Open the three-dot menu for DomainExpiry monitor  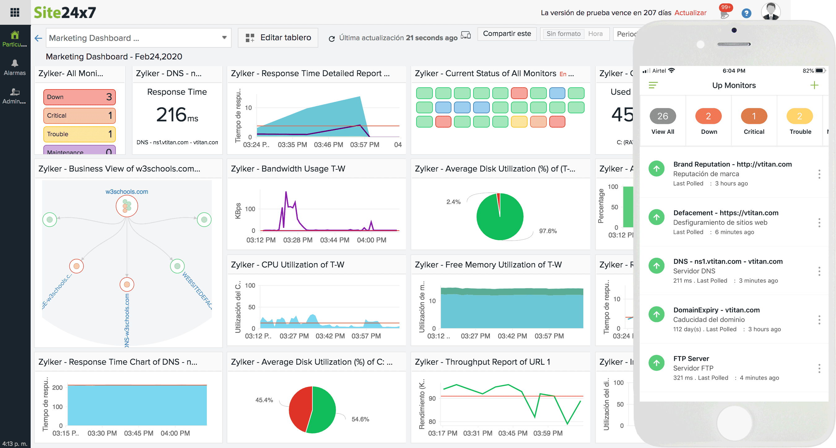coord(819,320)
